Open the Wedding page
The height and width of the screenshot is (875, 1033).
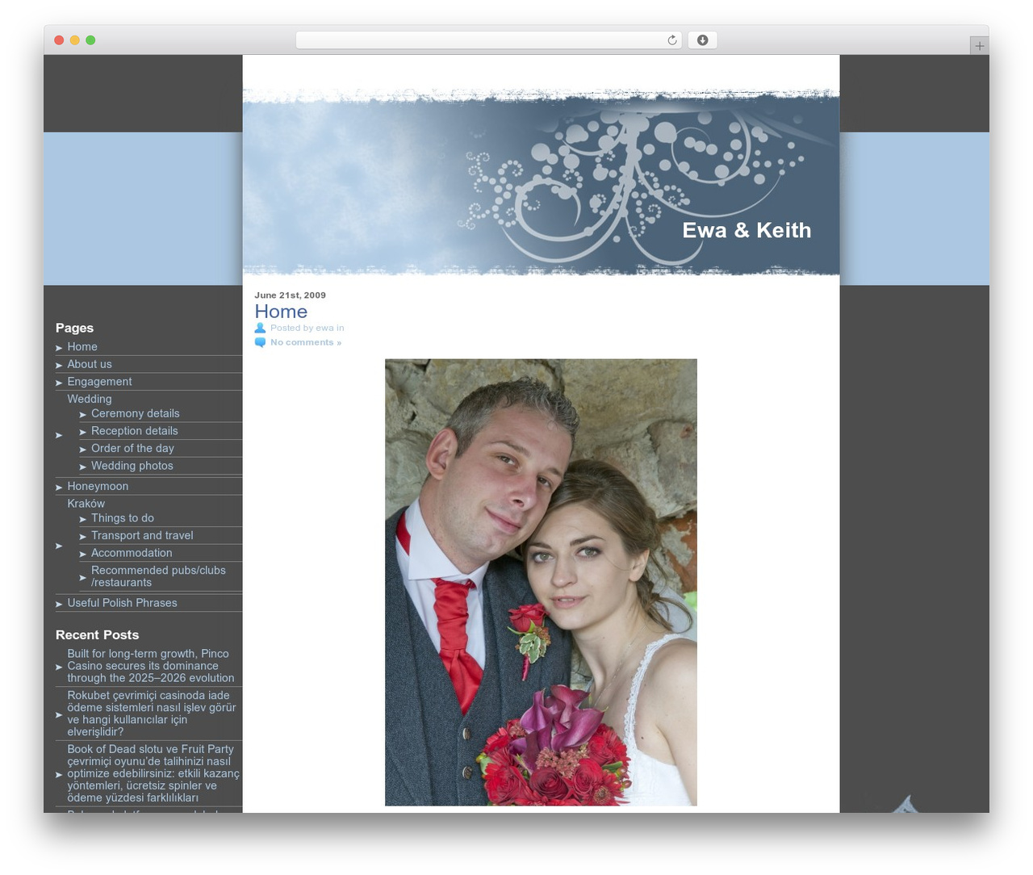click(90, 399)
